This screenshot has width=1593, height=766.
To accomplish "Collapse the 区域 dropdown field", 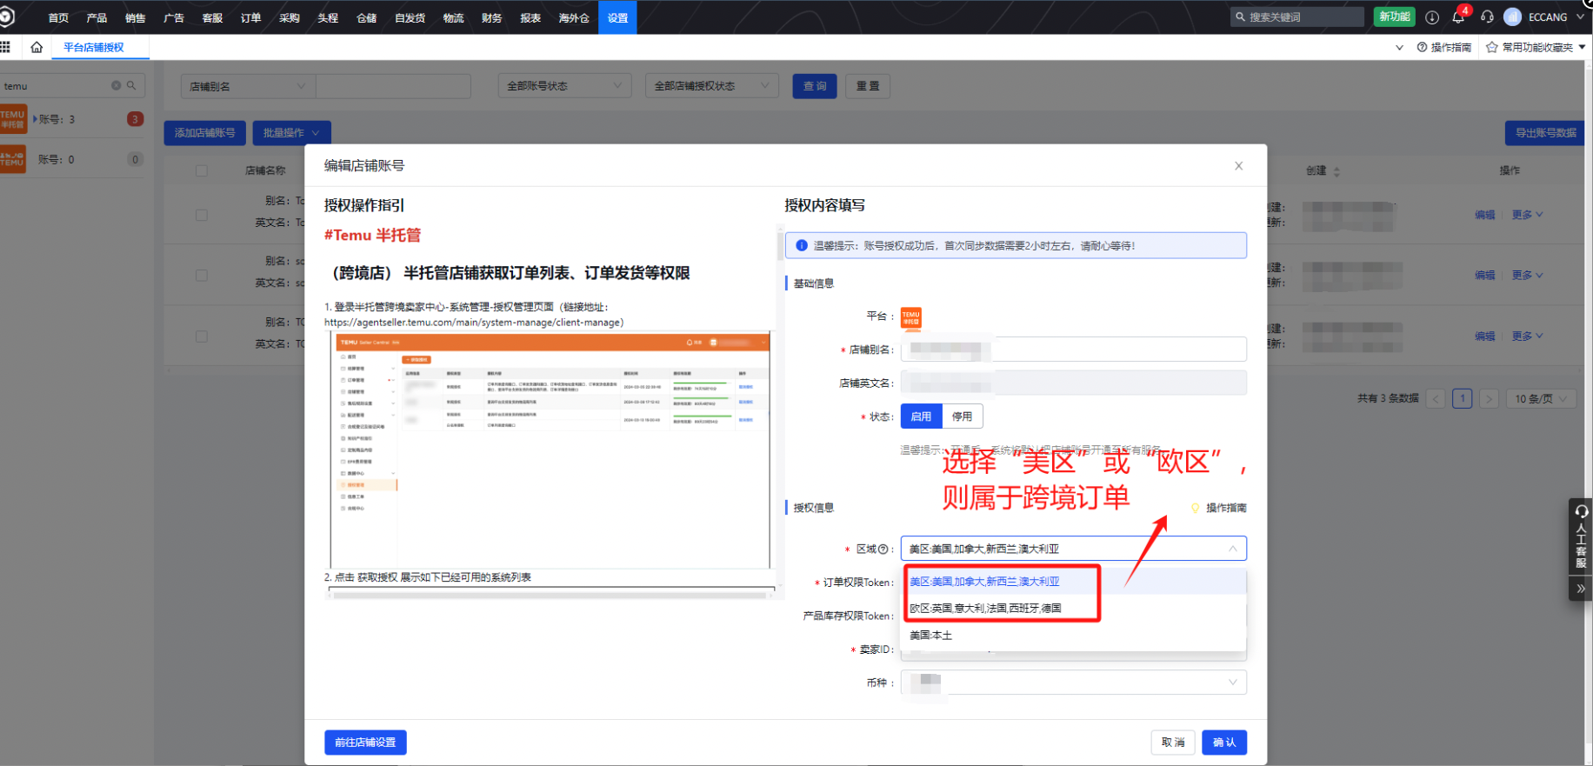I will (x=1074, y=549).
